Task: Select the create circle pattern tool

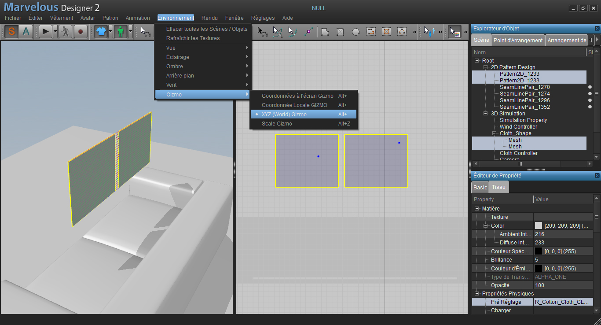Action: (x=356, y=31)
